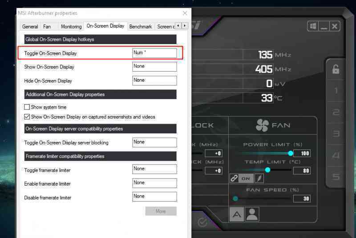Image resolution: width=356 pixels, height=238 pixels.
Task: Adjust the Power Limit slider handle
Action: tap(291, 153)
